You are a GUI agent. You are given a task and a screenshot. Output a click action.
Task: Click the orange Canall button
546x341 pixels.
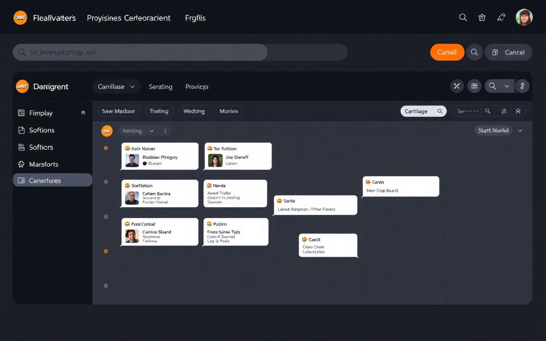tap(447, 52)
